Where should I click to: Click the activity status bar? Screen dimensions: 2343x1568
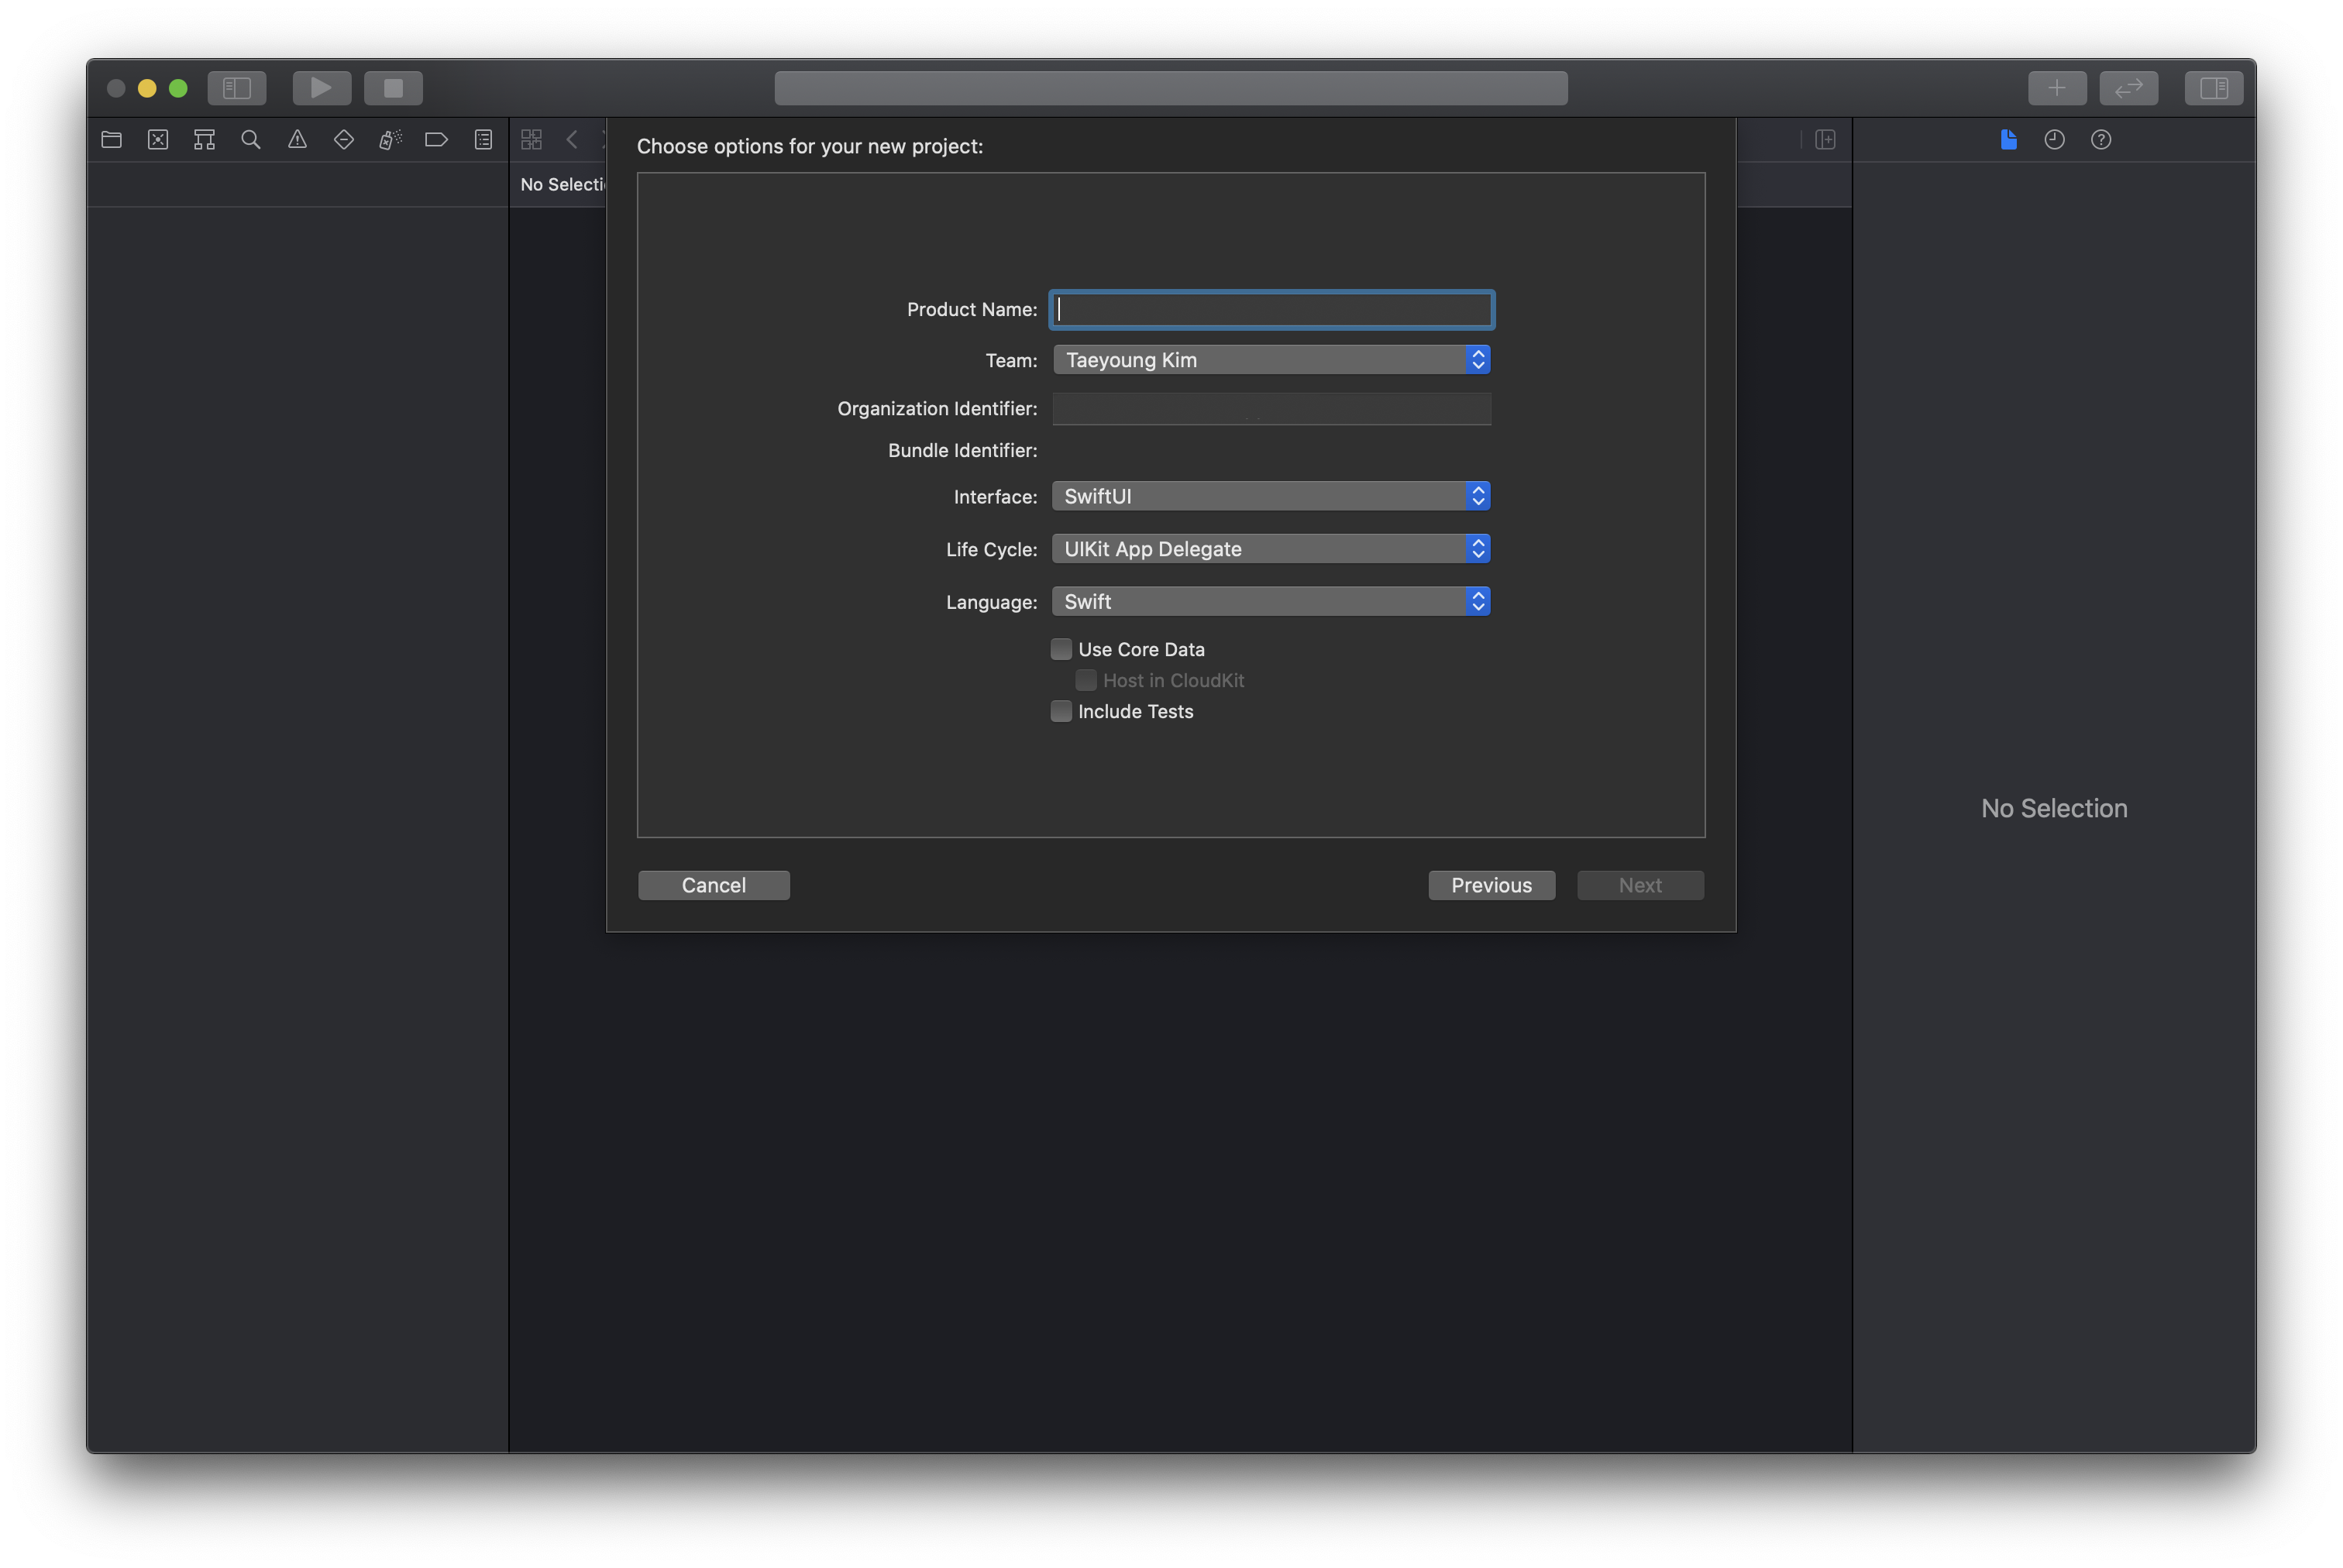(x=1170, y=88)
